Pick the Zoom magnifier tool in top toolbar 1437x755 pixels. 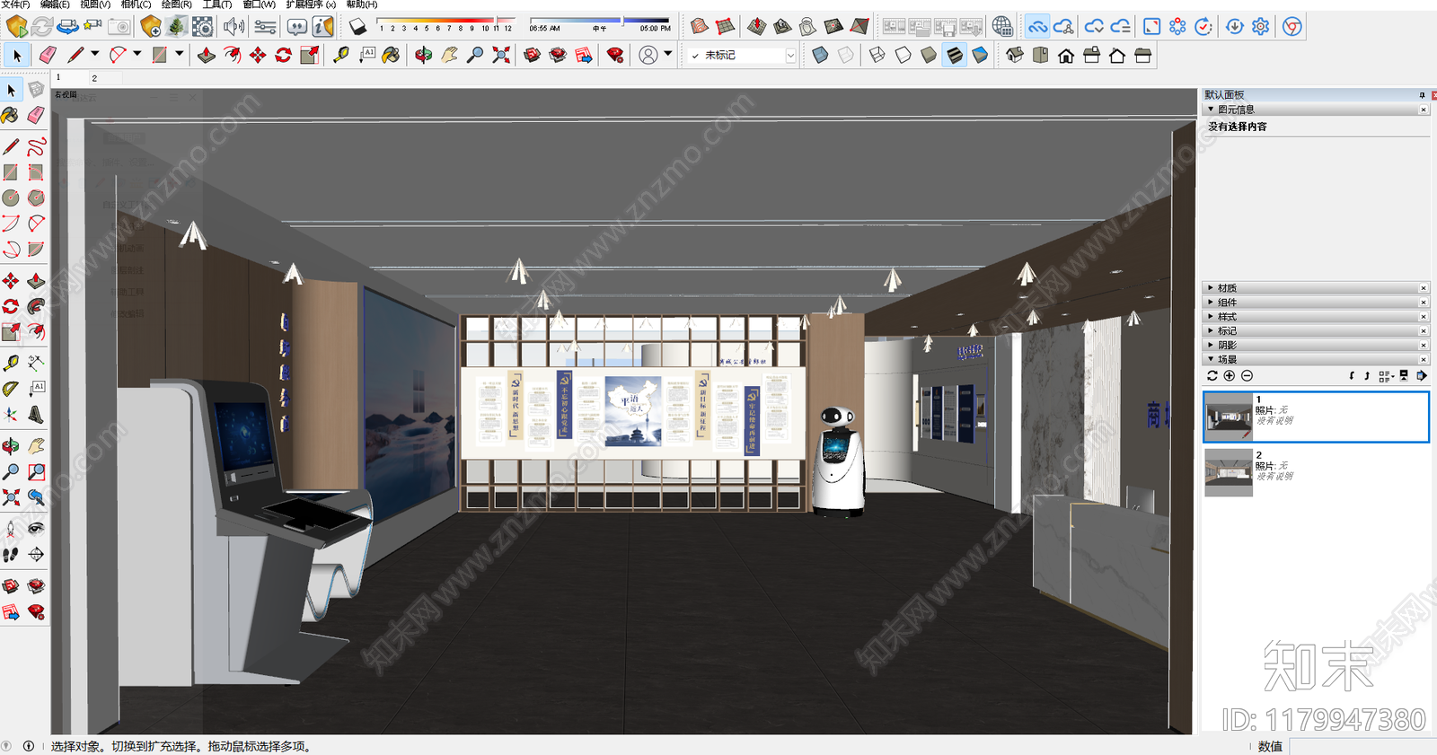coord(475,56)
